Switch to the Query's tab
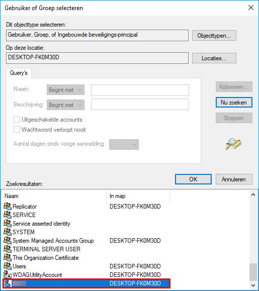The image size is (259, 291). pyautogui.click(x=19, y=73)
